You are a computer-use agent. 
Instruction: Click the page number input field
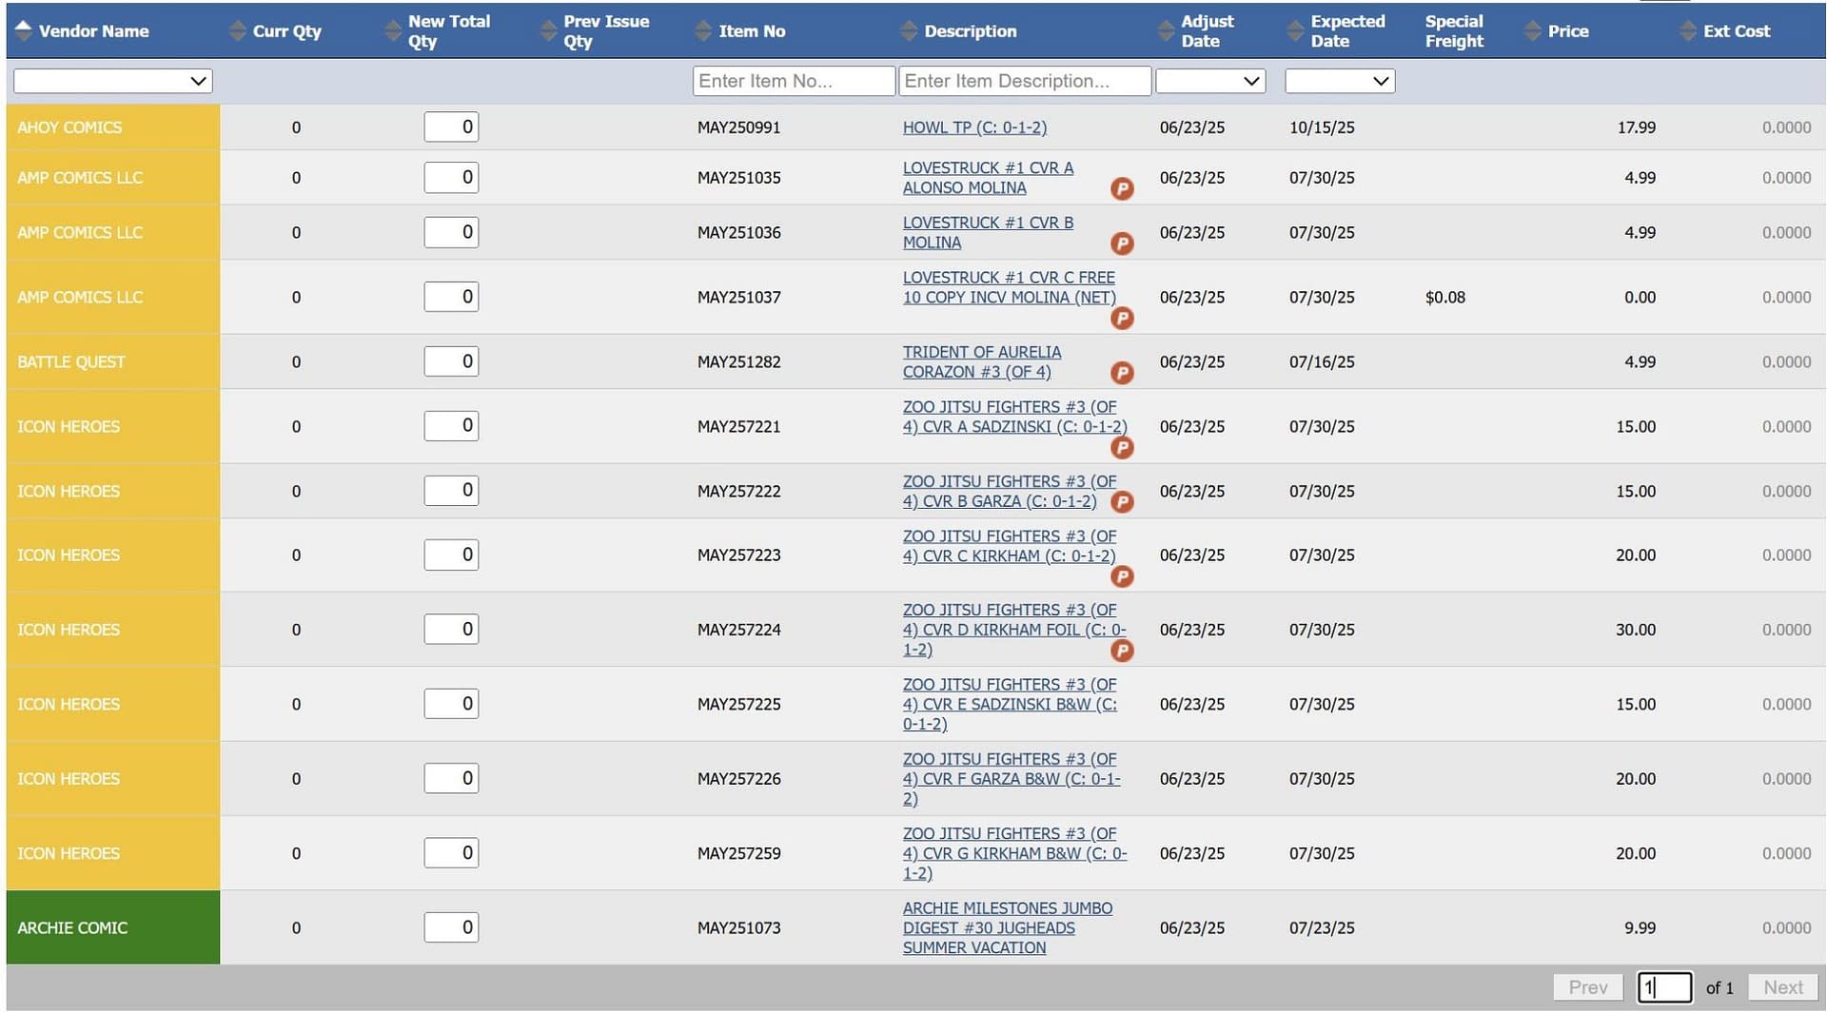point(1664,987)
